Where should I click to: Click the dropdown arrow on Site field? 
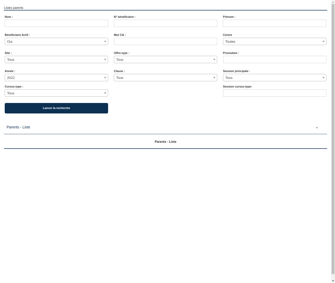(105, 59)
